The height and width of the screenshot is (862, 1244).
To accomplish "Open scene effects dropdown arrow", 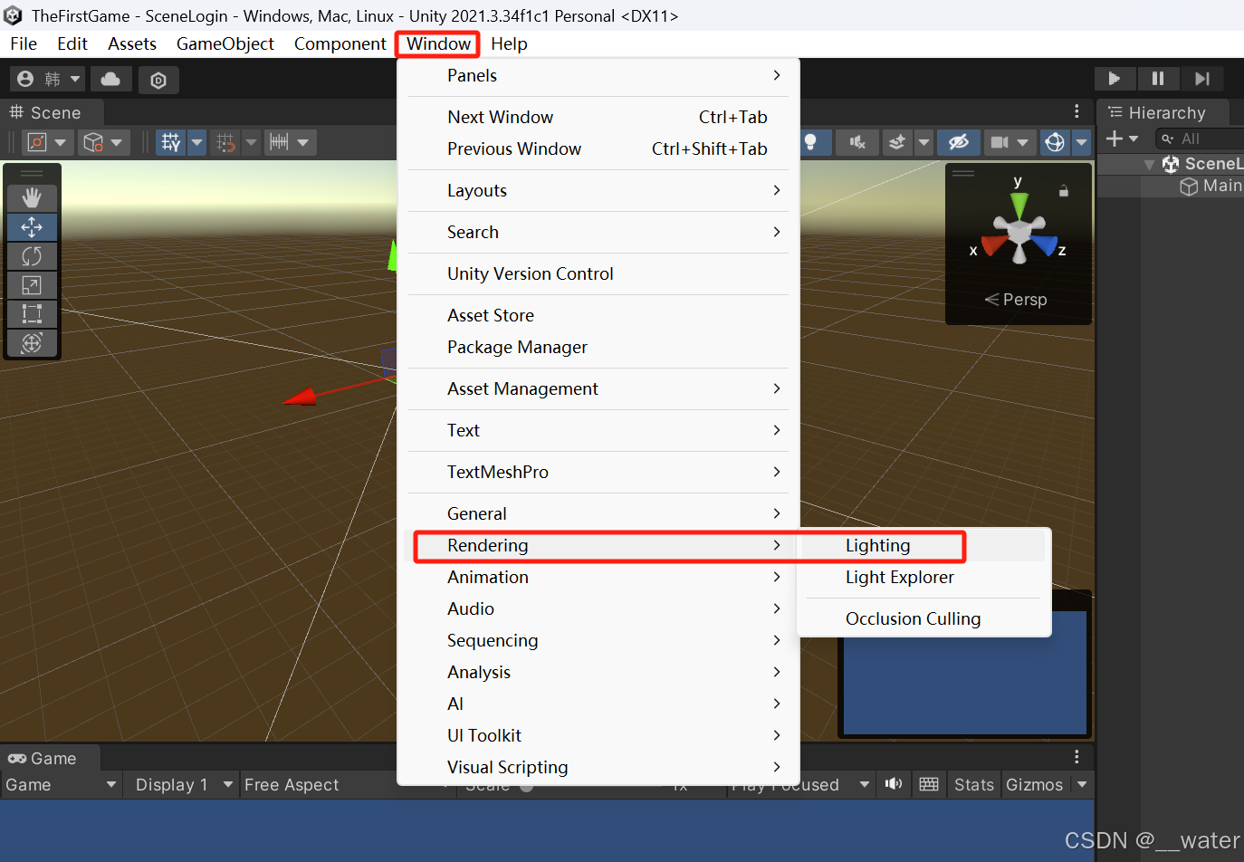I will click(923, 142).
